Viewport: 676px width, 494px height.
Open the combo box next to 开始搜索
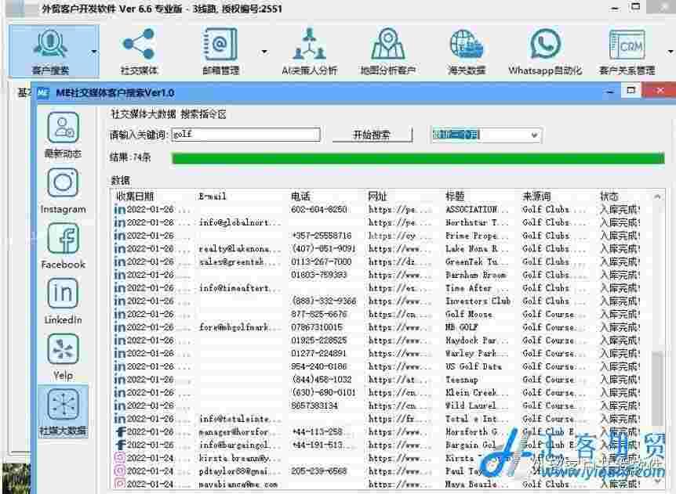click(486, 135)
